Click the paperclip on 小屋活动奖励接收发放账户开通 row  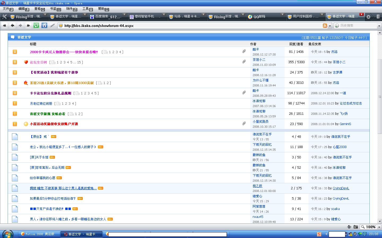coord(244,123)
